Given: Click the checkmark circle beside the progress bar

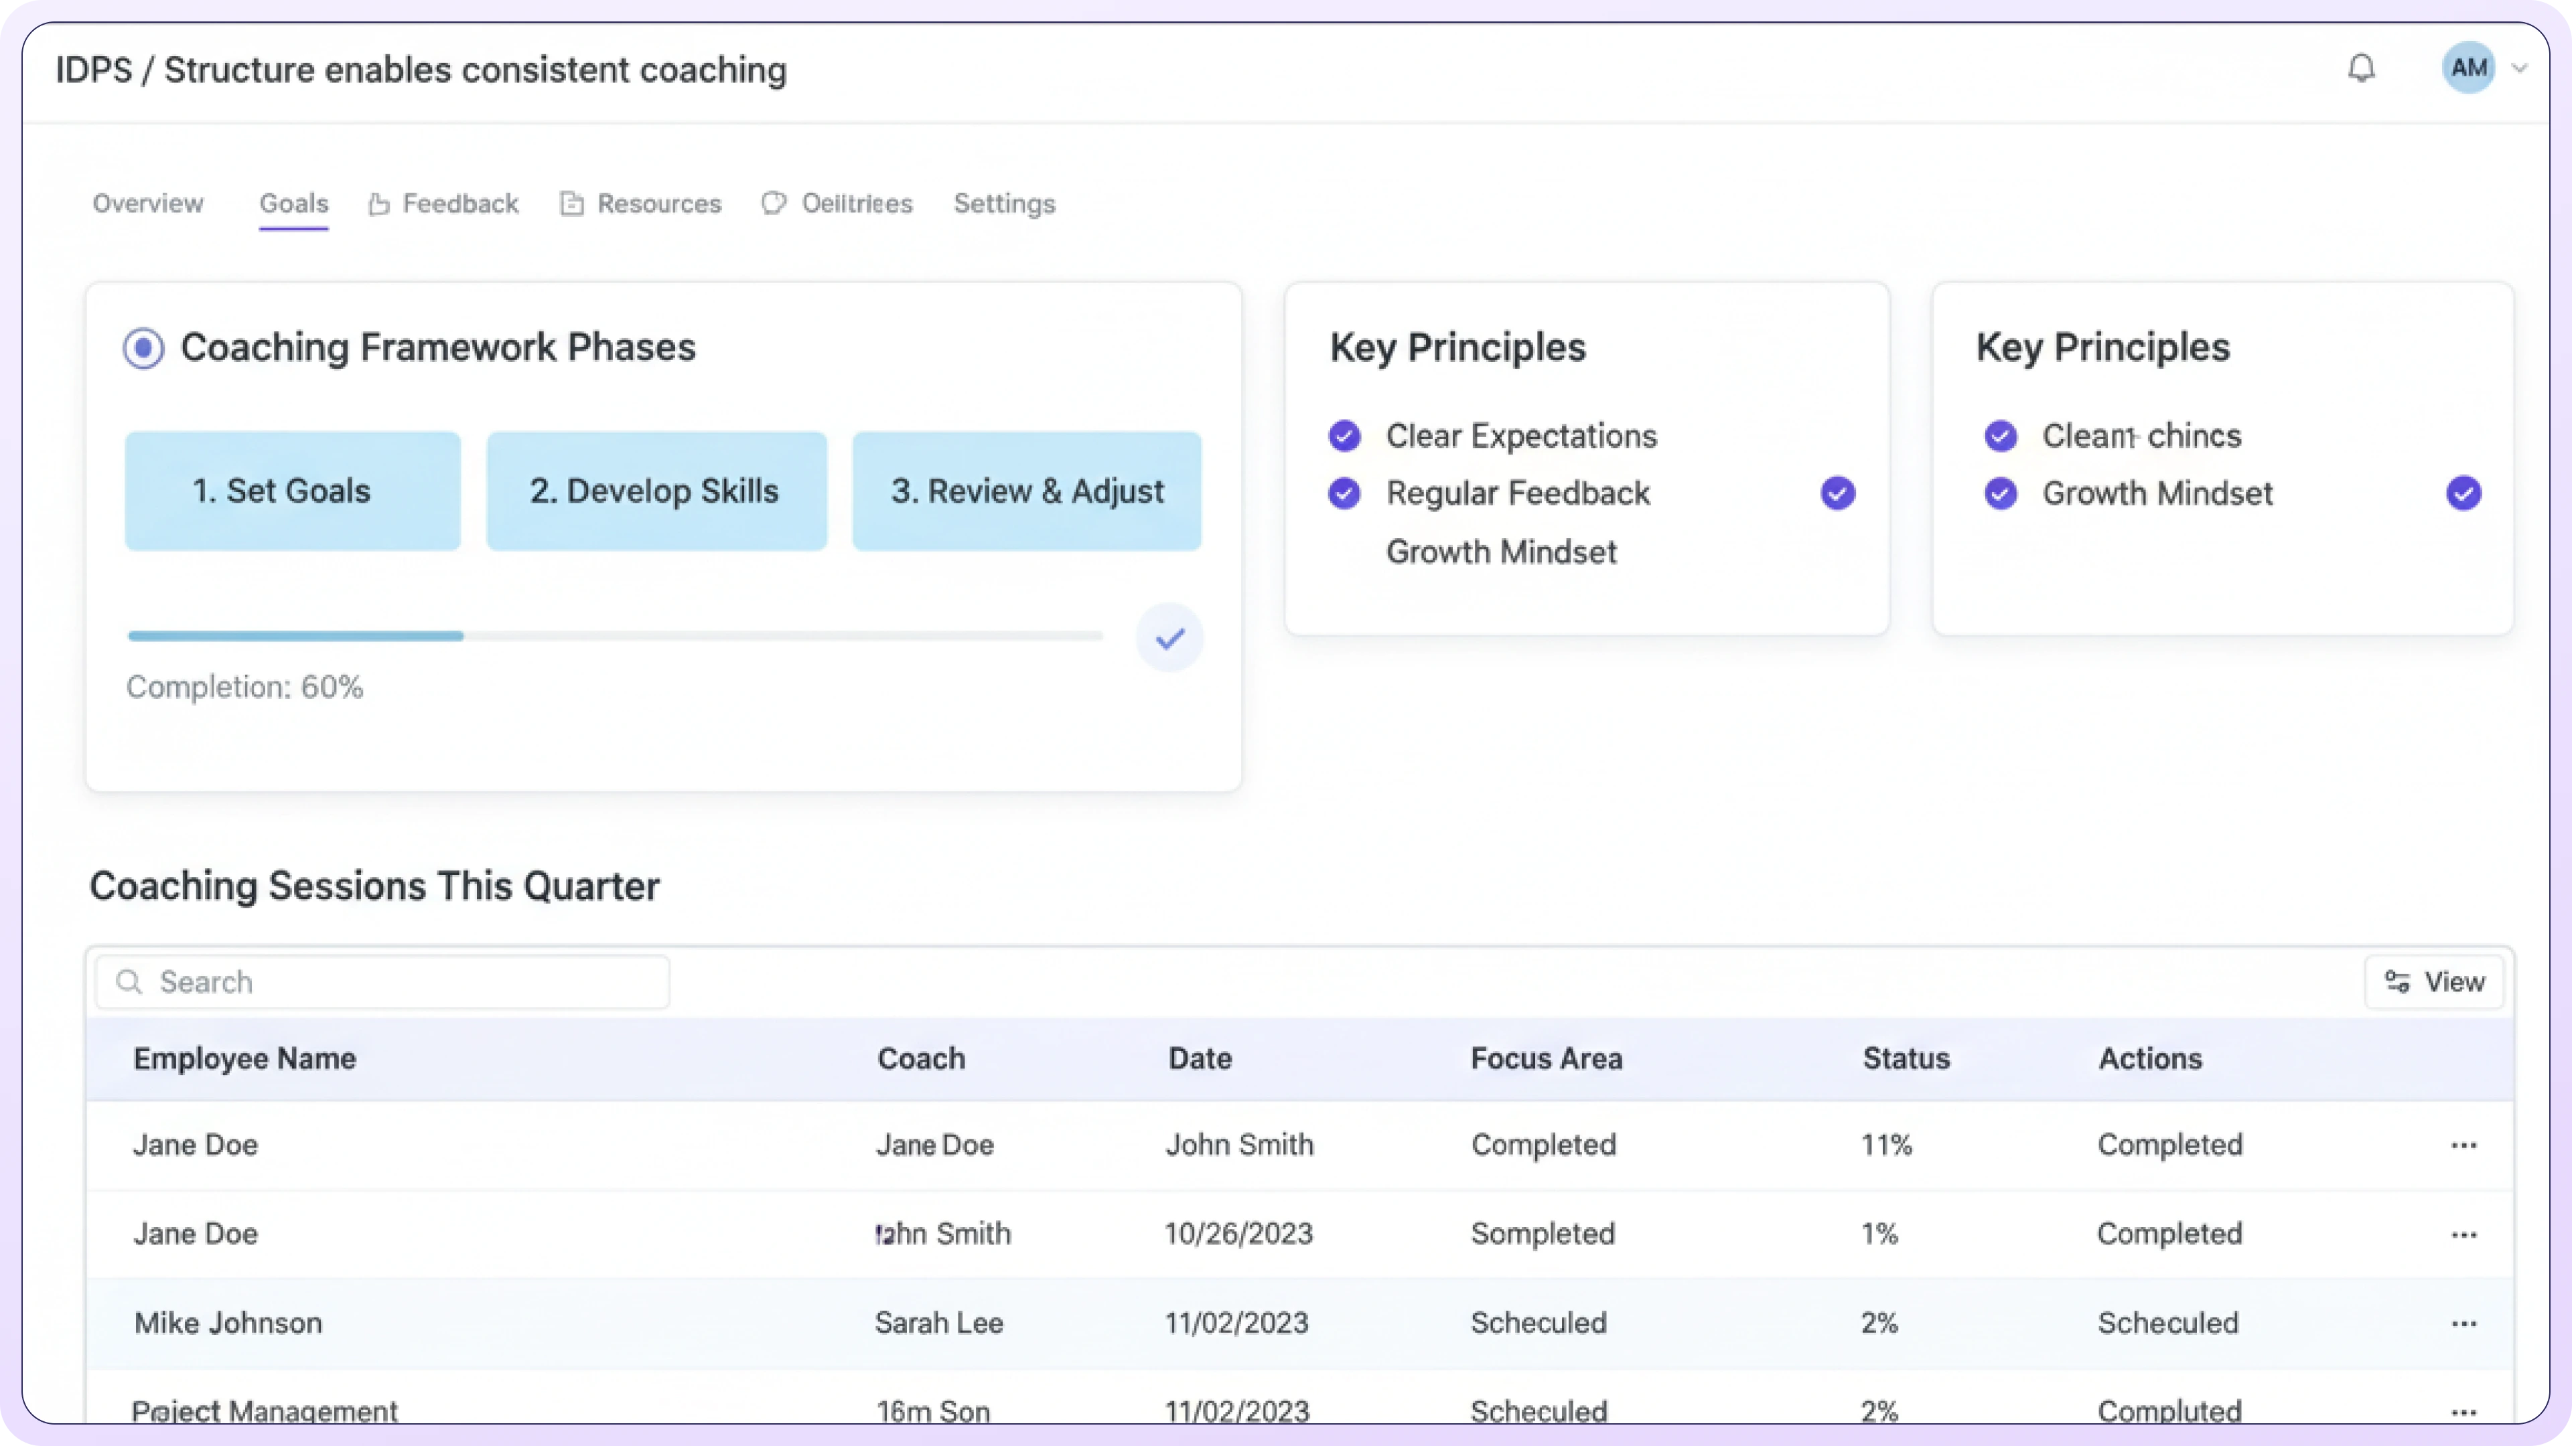Looking at the screenshot, I should tap(1169, 638).
